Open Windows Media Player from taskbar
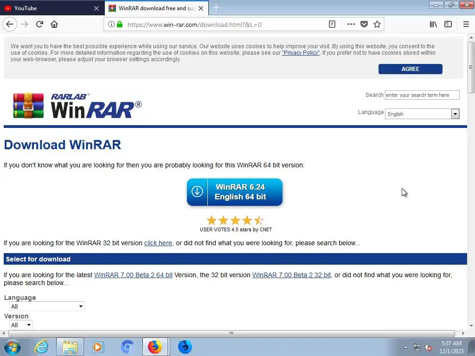The image size is (475, 356). (98, 347)
